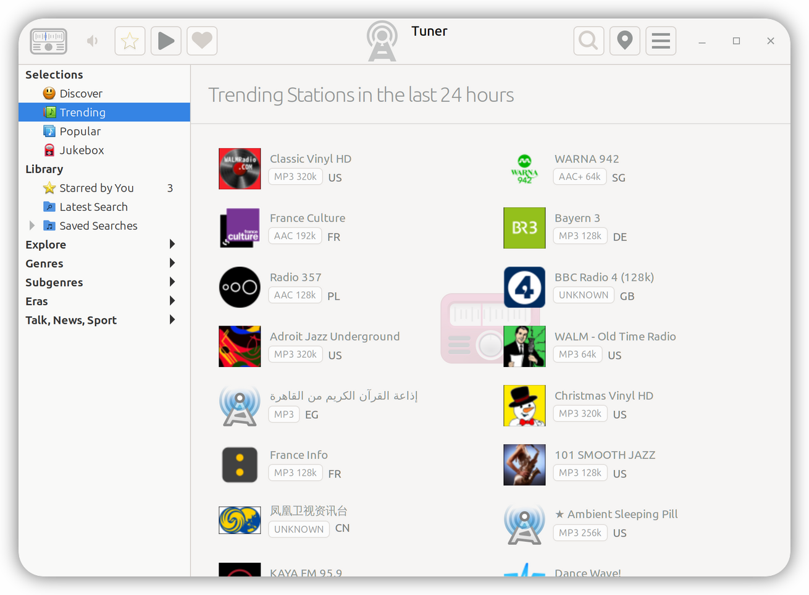Play BBC Radio 4 (128k) station

605,277
